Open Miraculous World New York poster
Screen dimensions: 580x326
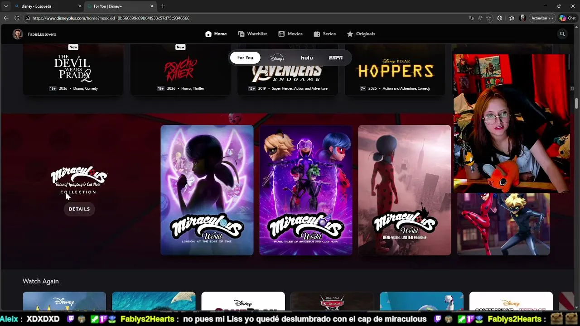(405, 190)
